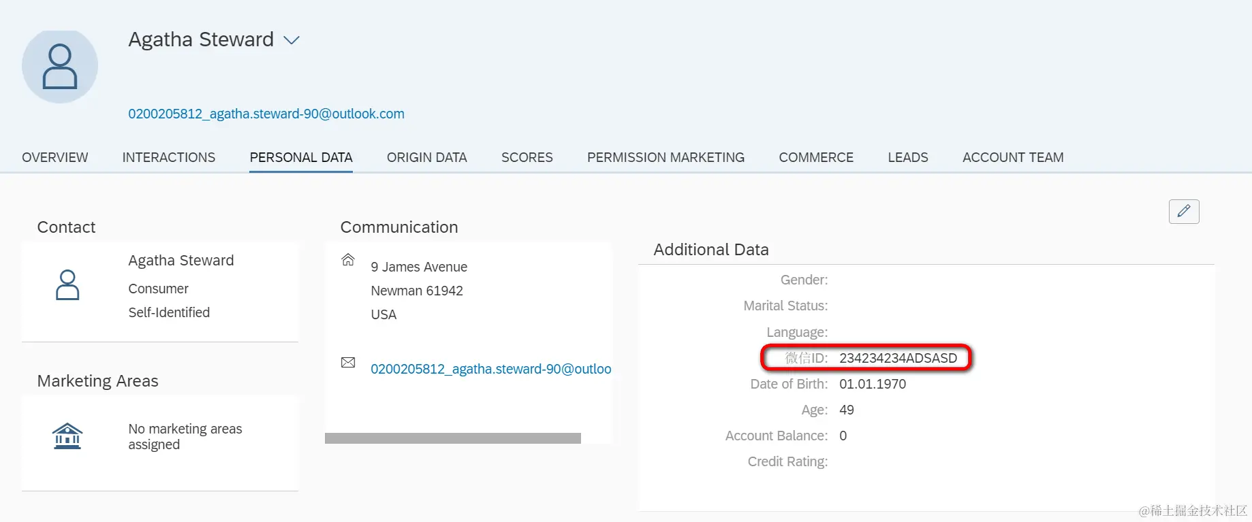Click the 9 James Avenue address line
This screenshot has height=522, width=1252.
pyautogui.click(x=419, y=267)
